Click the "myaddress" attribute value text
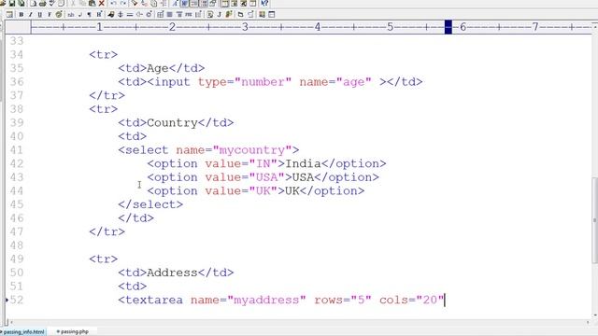This screenshot has width=598, height=336. (x=266, y=301)
